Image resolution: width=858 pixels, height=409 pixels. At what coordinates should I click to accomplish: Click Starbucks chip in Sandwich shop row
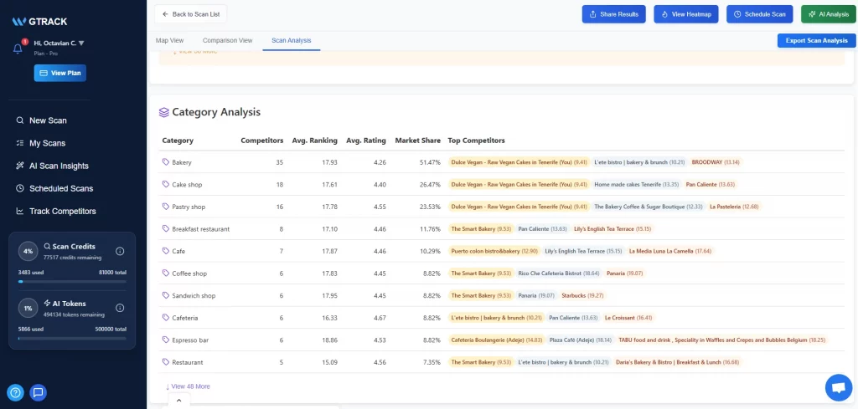click(582, 295)
